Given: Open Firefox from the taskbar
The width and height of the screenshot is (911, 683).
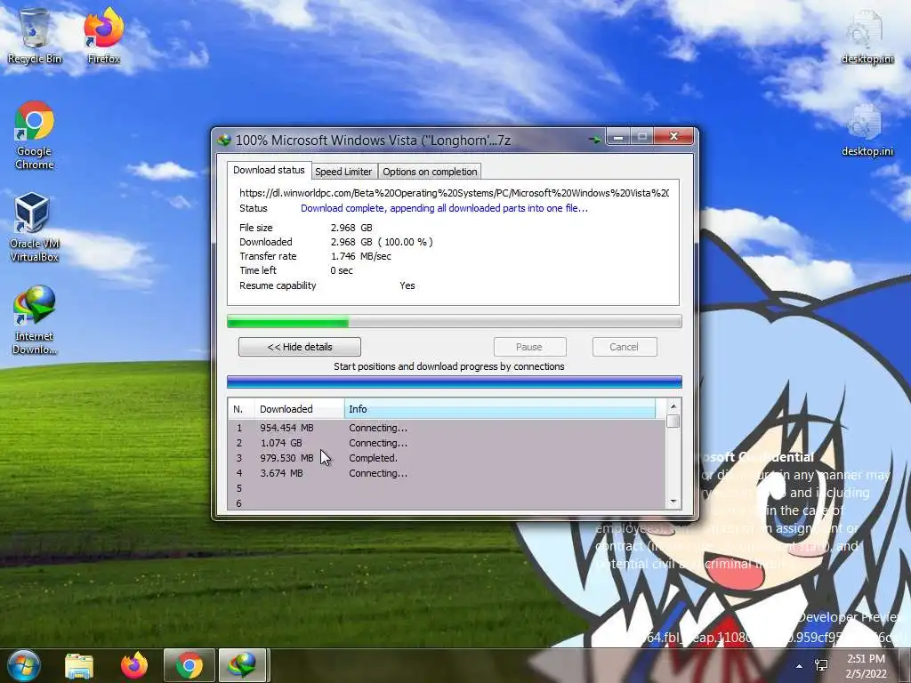Looking at the screenshot, I should [x=134, y=665].
